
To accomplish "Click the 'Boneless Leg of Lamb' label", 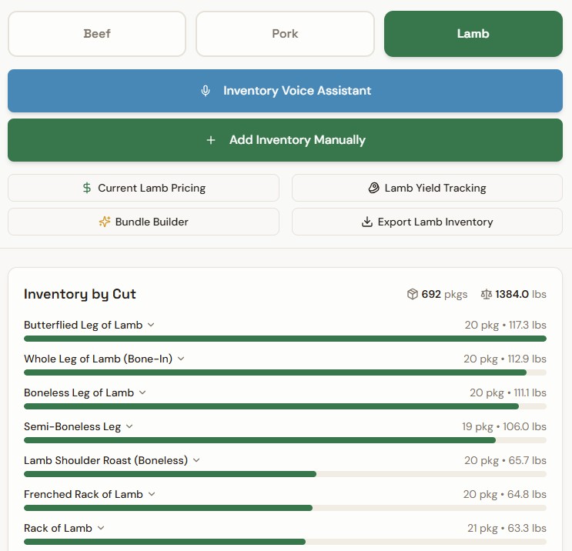I will pos(79,392).
